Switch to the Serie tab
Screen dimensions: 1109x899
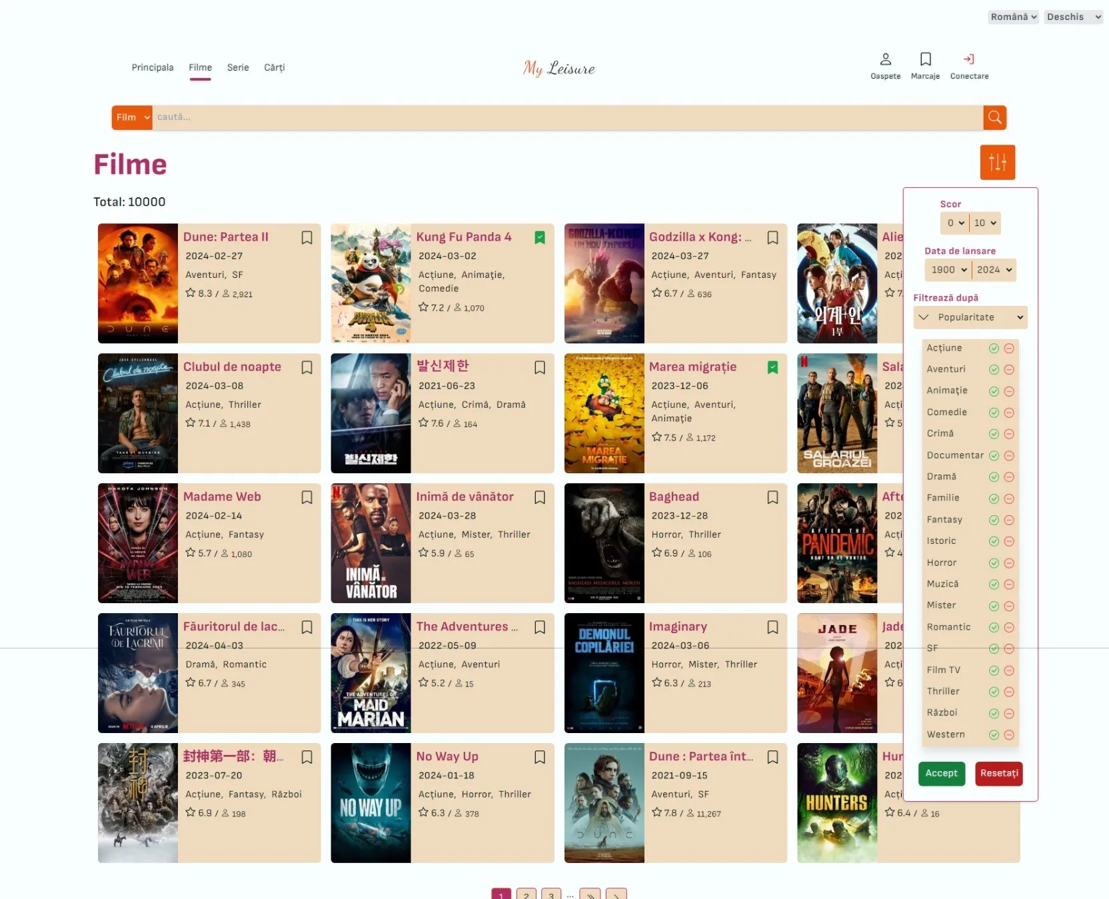coord(238,67)
